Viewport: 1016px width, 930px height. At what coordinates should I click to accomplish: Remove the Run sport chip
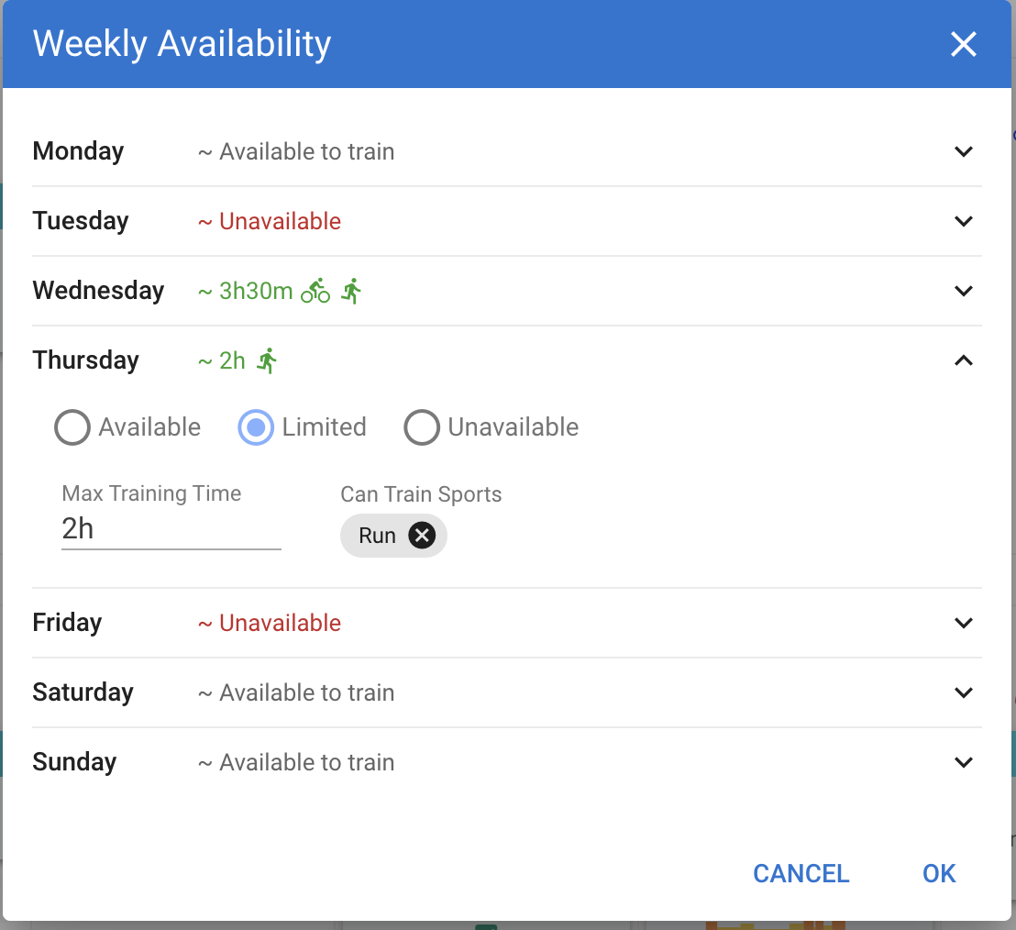422,536
